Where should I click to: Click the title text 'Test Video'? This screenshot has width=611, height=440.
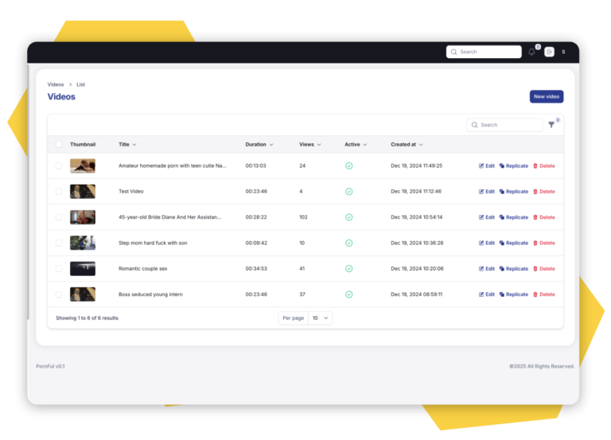tap(131, 191)
